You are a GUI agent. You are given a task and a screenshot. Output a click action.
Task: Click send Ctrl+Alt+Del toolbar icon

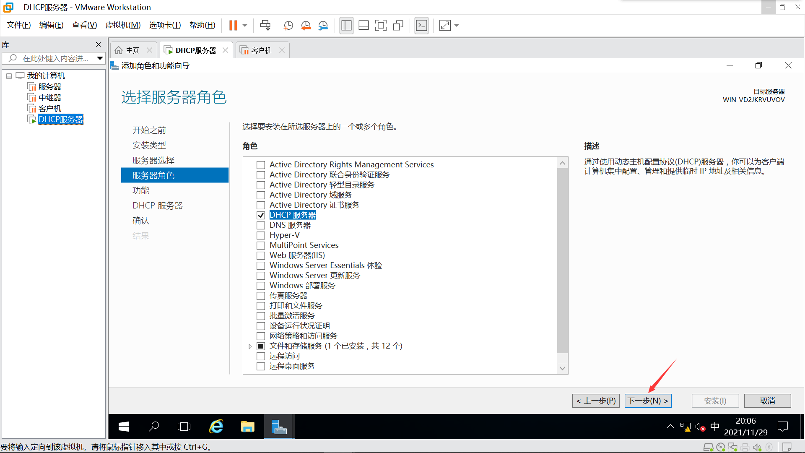265,26
